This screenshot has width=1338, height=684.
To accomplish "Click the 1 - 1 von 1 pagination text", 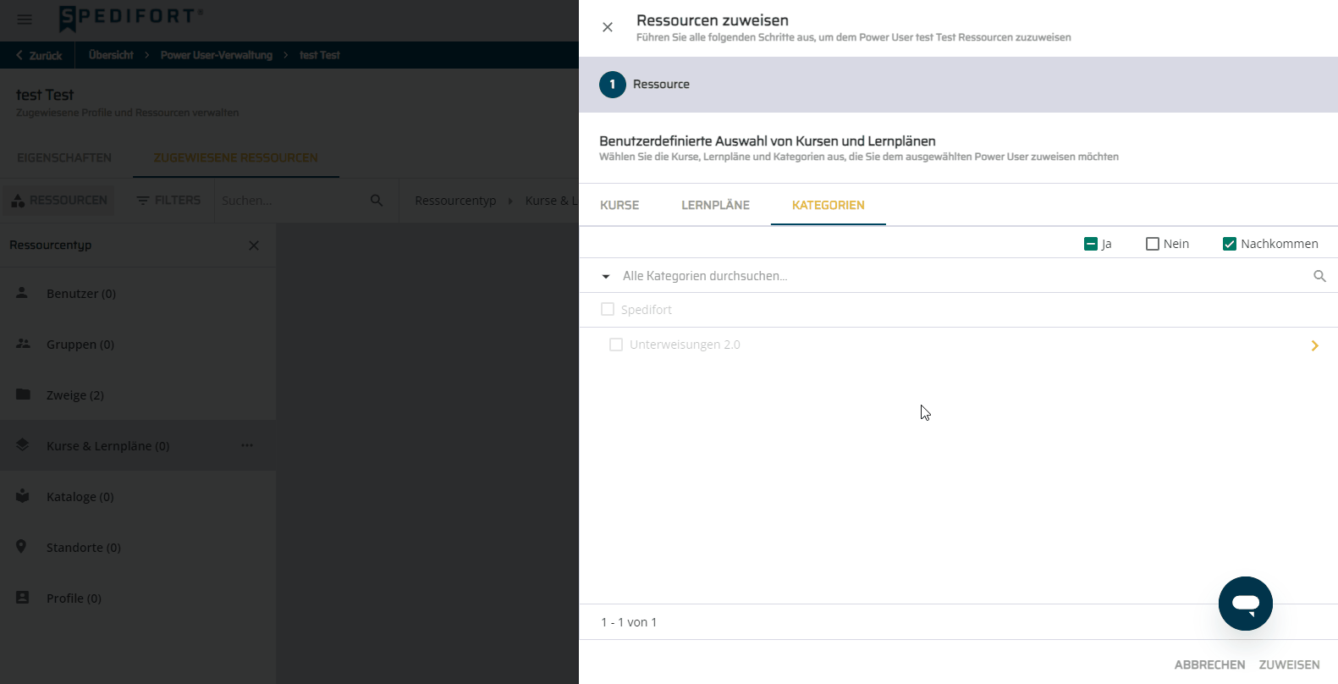I will click(x=629, y=622).
